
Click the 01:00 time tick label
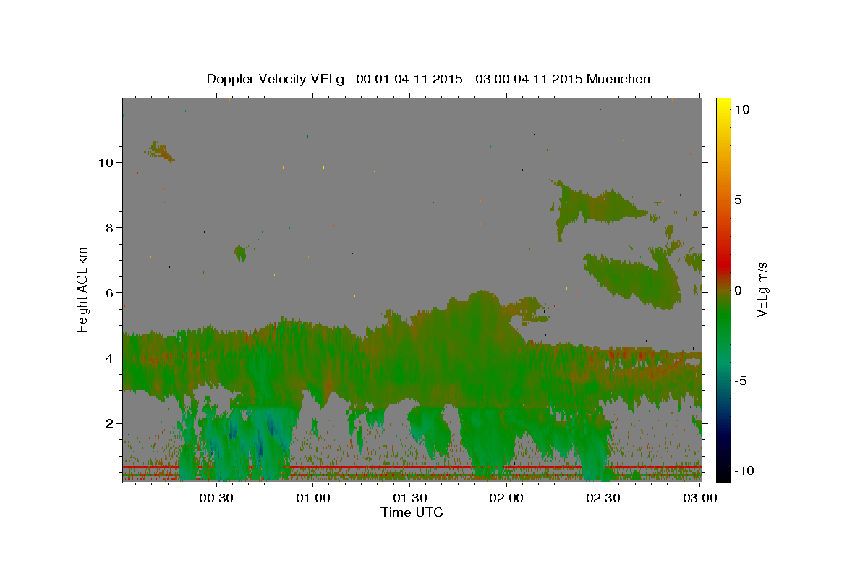pos(313,498)
